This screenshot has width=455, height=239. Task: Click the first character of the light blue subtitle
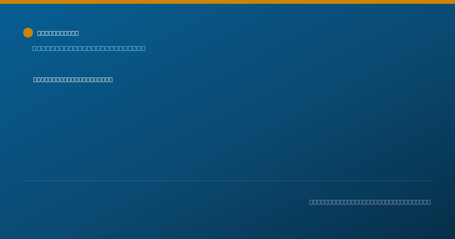pyautogui.click(x=34, y=49)
